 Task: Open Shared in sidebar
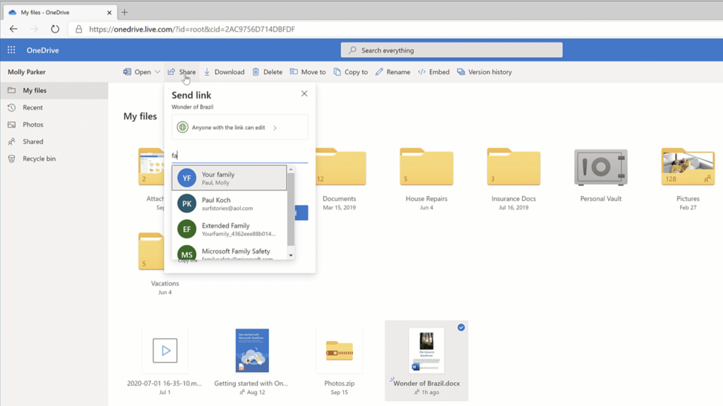point(54,141)
